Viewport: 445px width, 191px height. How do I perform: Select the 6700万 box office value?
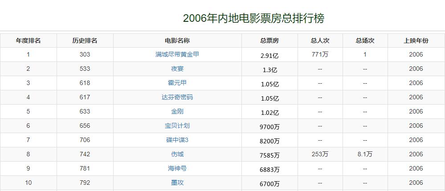click(269, 184)
